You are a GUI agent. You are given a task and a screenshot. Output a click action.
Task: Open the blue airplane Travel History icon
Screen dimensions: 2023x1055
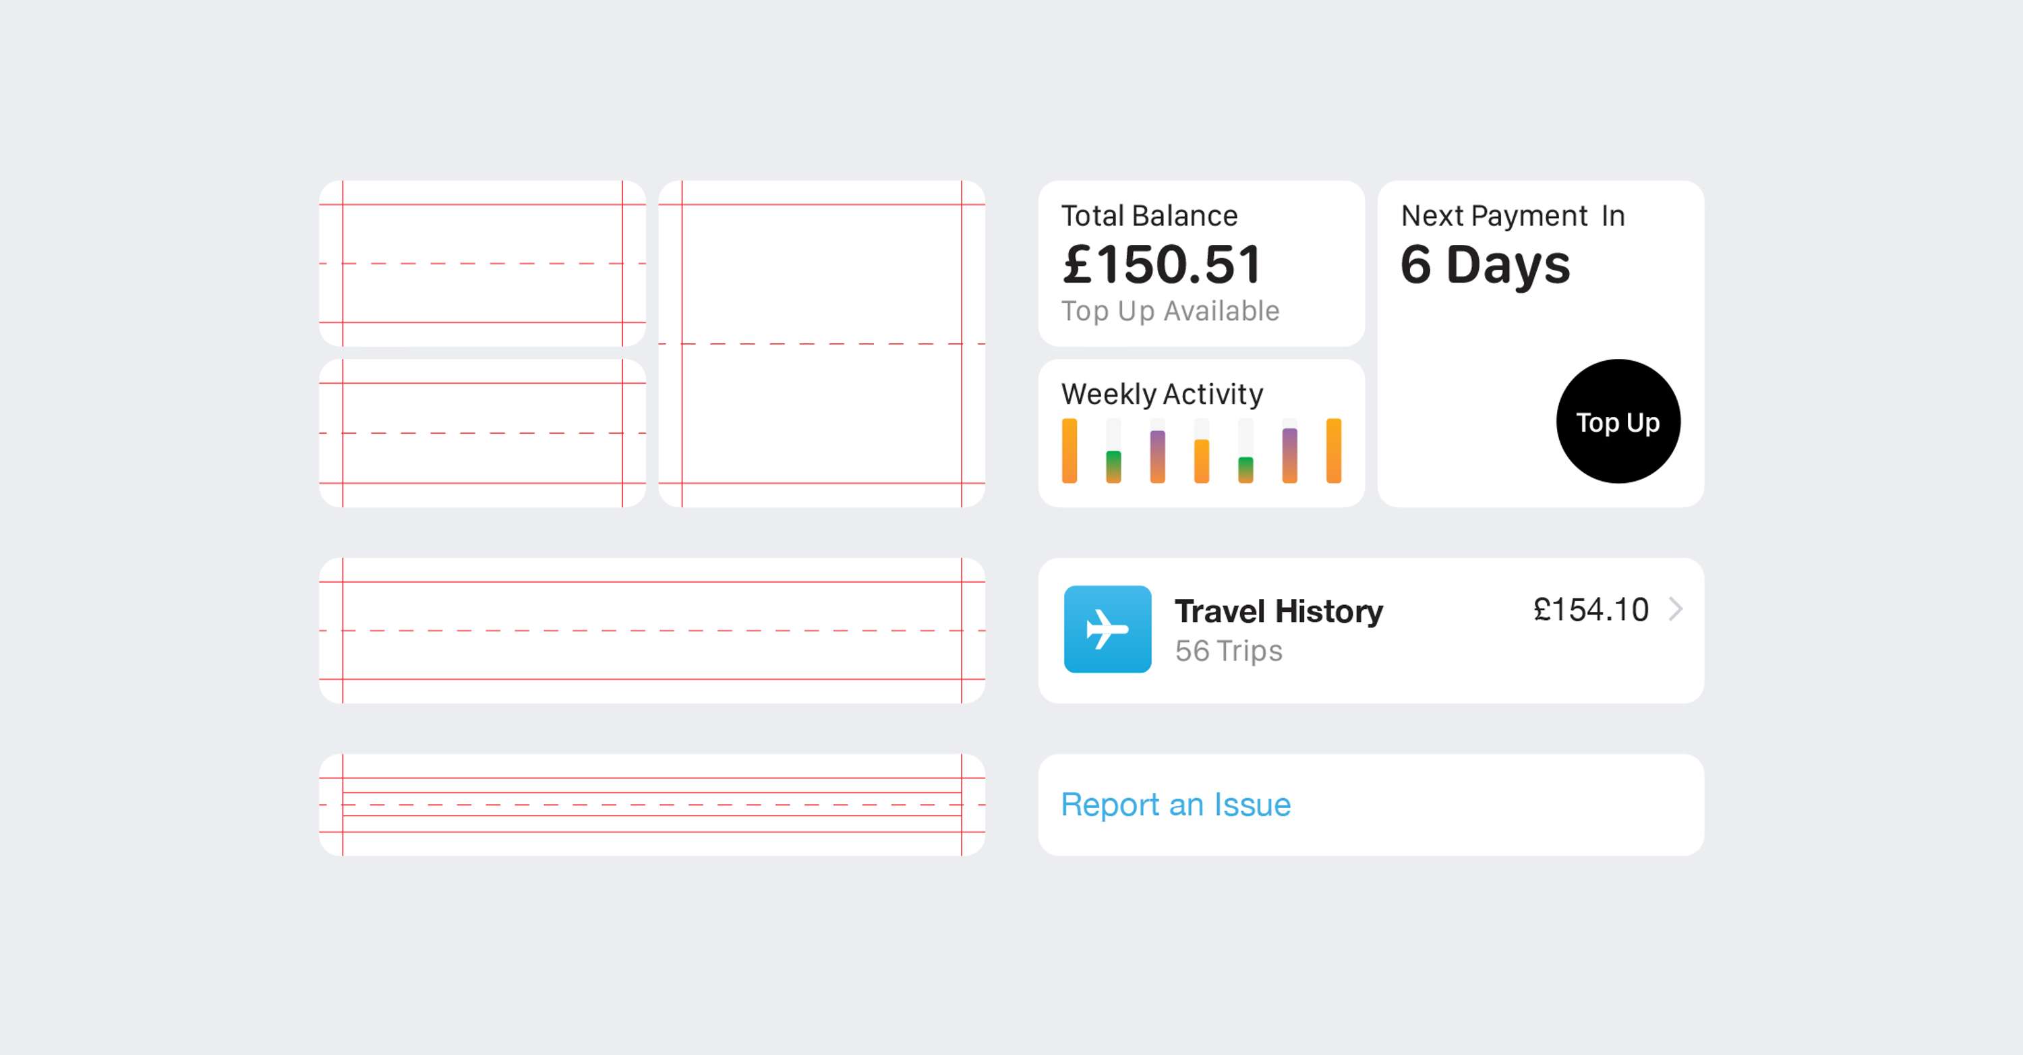(1107, 629)
